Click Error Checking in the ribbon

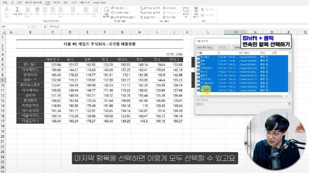click(169, 13)
